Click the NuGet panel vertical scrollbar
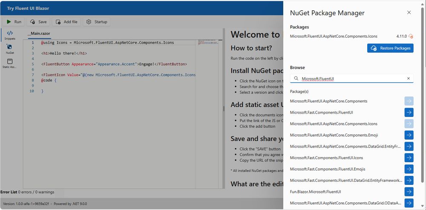Screen dimensions: 426x210 tap(422, 95)
